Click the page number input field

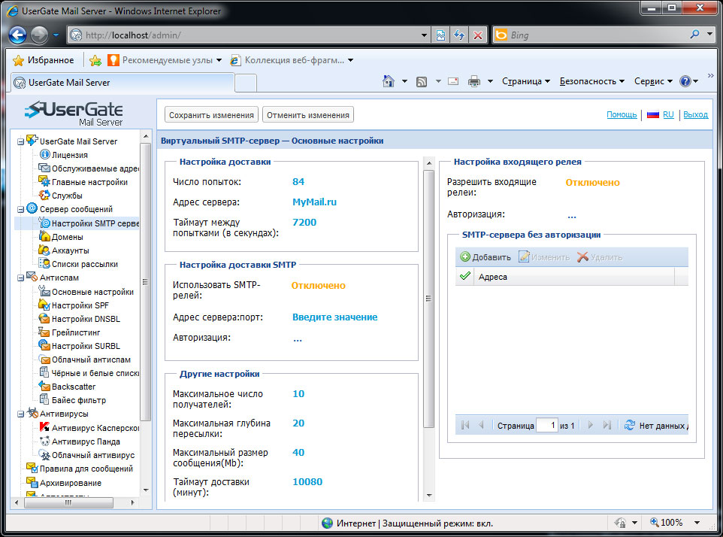coord(546,425)
